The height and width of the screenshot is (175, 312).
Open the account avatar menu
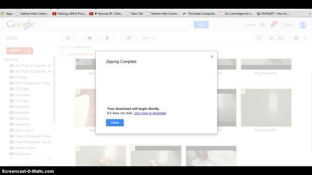point(303,25)
